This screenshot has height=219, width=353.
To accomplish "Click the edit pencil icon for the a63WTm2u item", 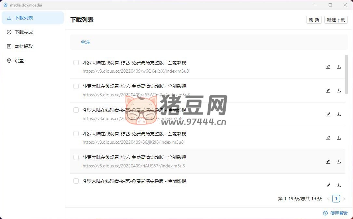I will [x=328, y=91].
